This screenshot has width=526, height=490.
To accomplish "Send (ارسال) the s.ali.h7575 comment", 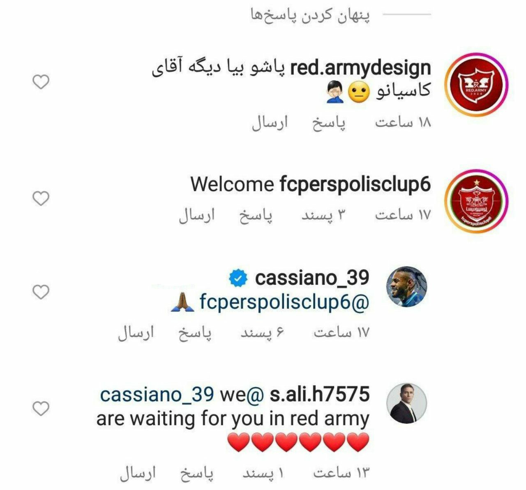I will coord(138,474).
